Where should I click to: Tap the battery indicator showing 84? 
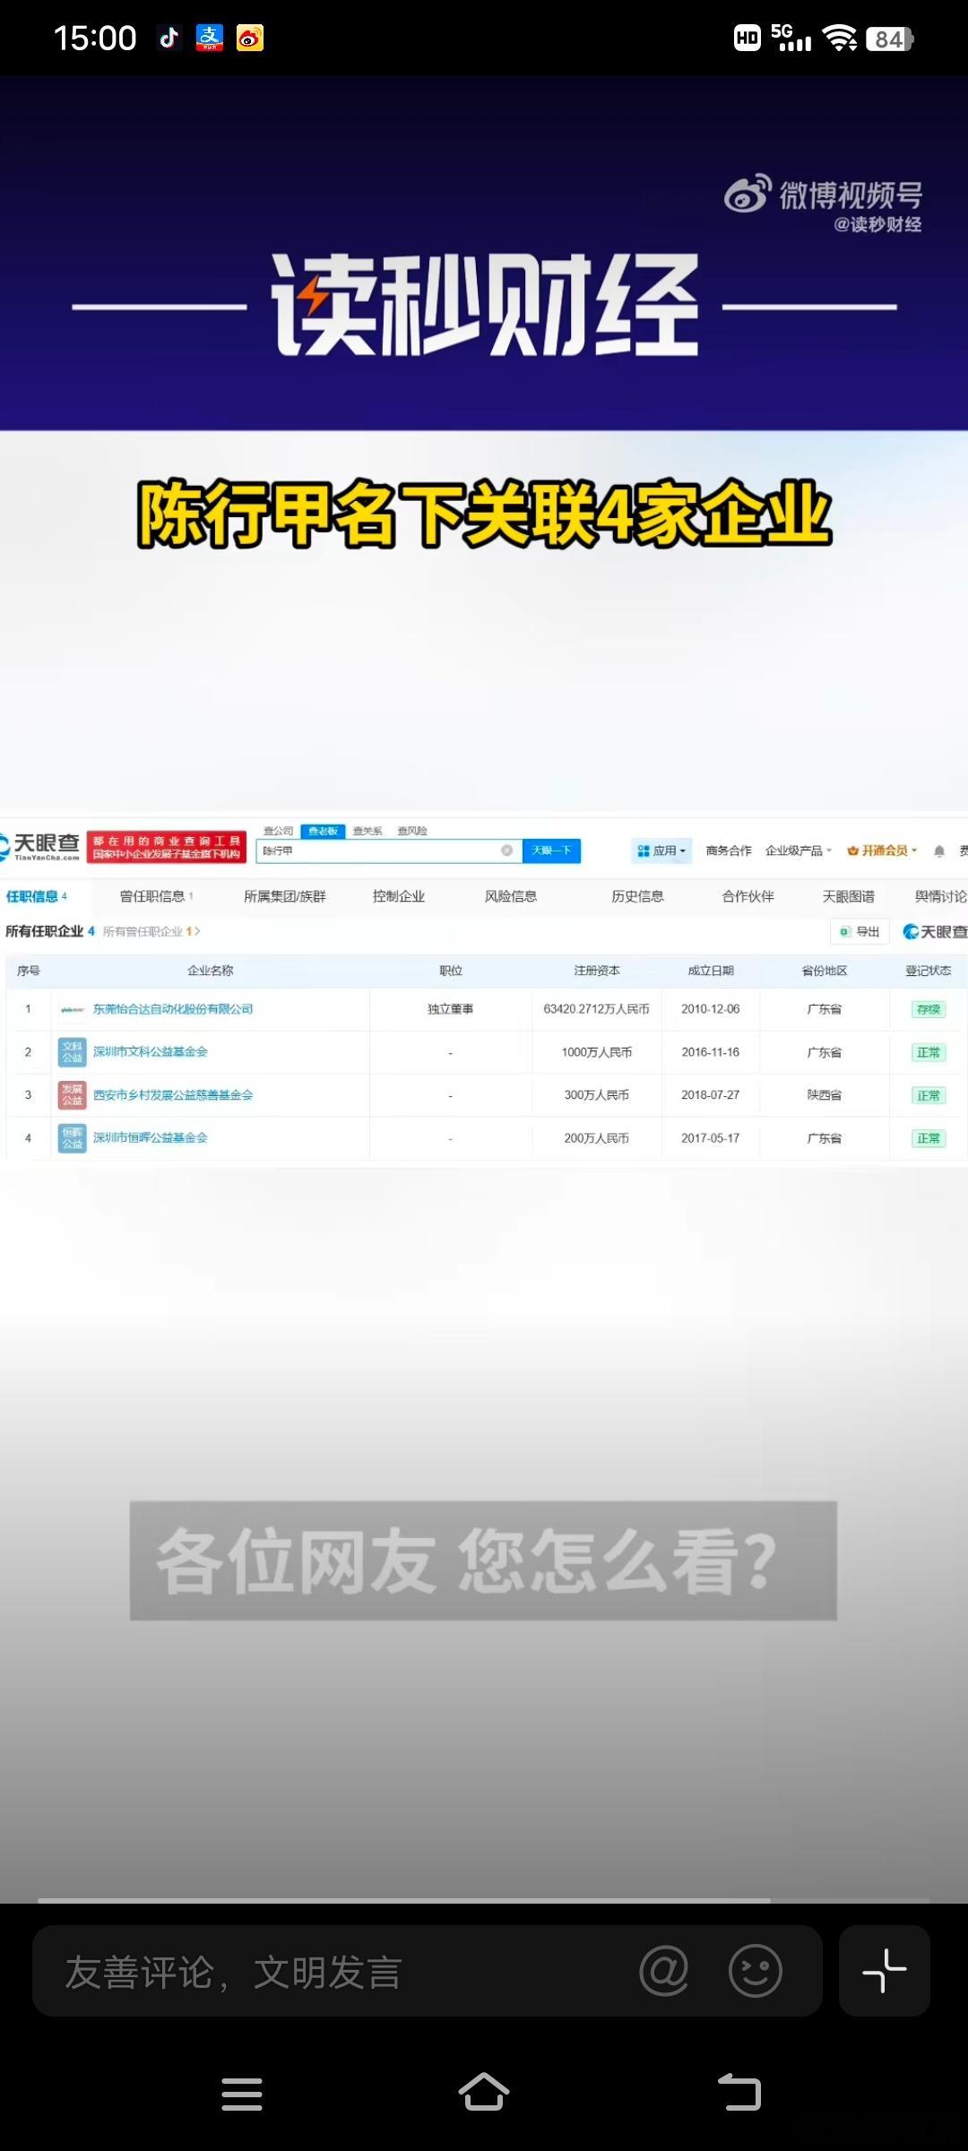(889, 39)
